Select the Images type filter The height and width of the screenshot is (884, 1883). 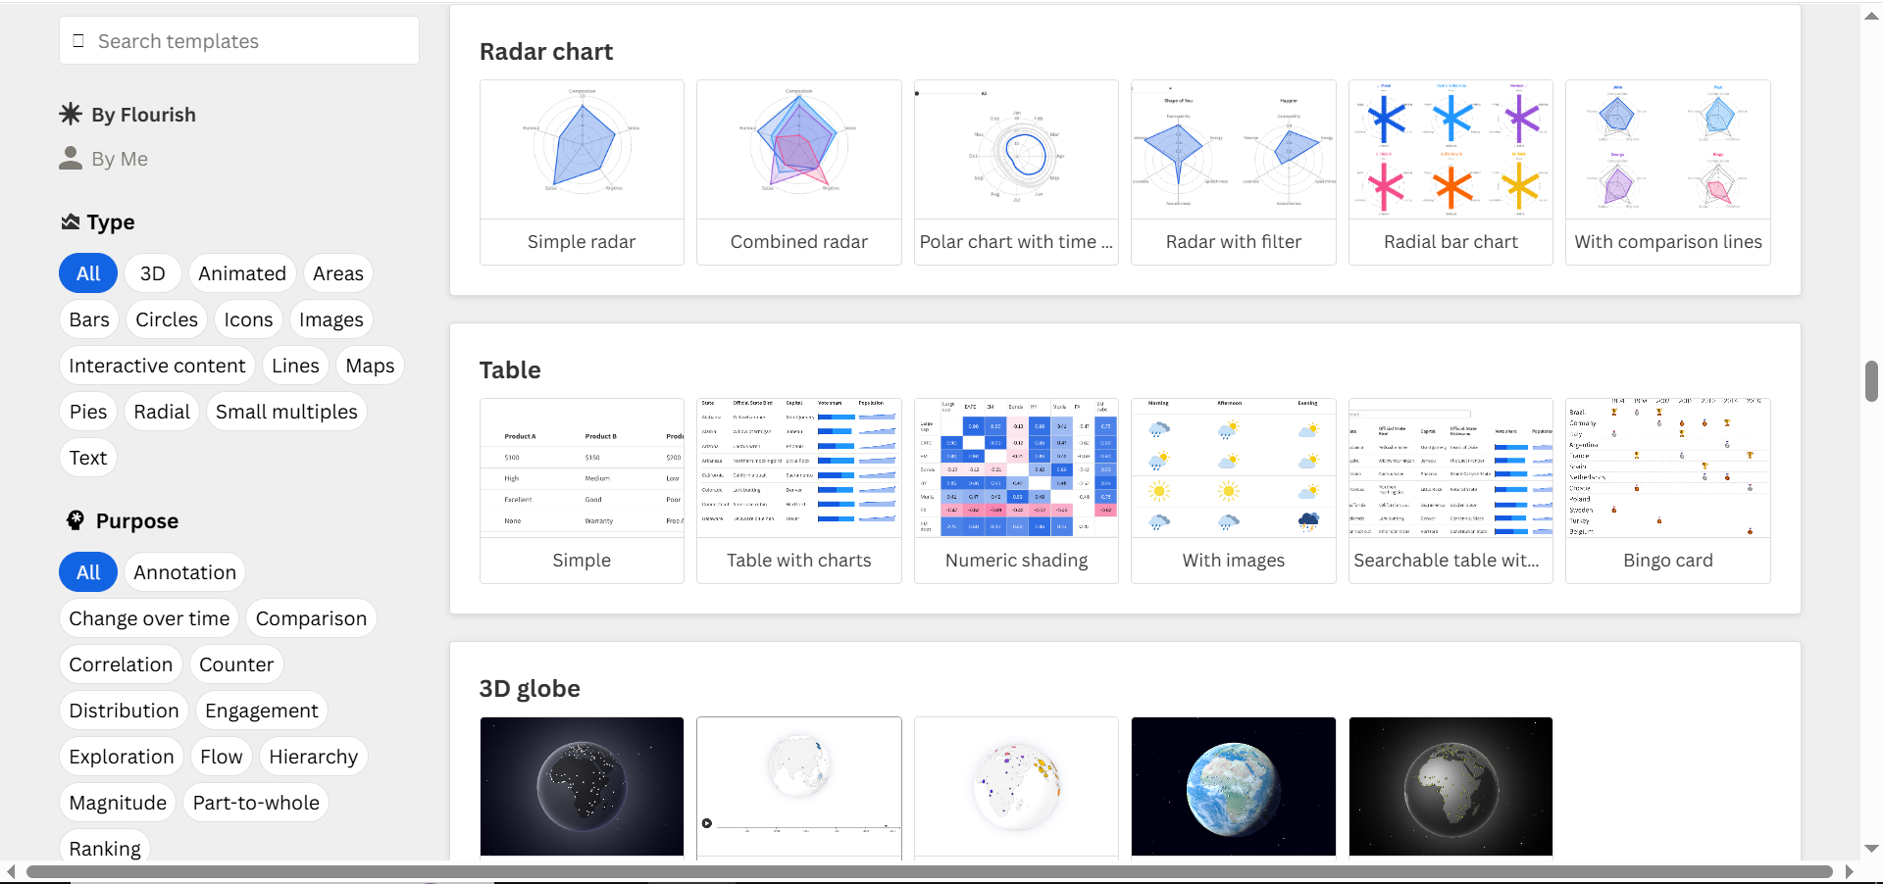point(331,319)
